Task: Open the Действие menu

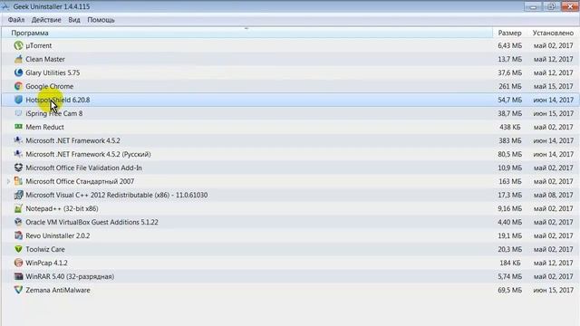Action: [x=46, y=20]
